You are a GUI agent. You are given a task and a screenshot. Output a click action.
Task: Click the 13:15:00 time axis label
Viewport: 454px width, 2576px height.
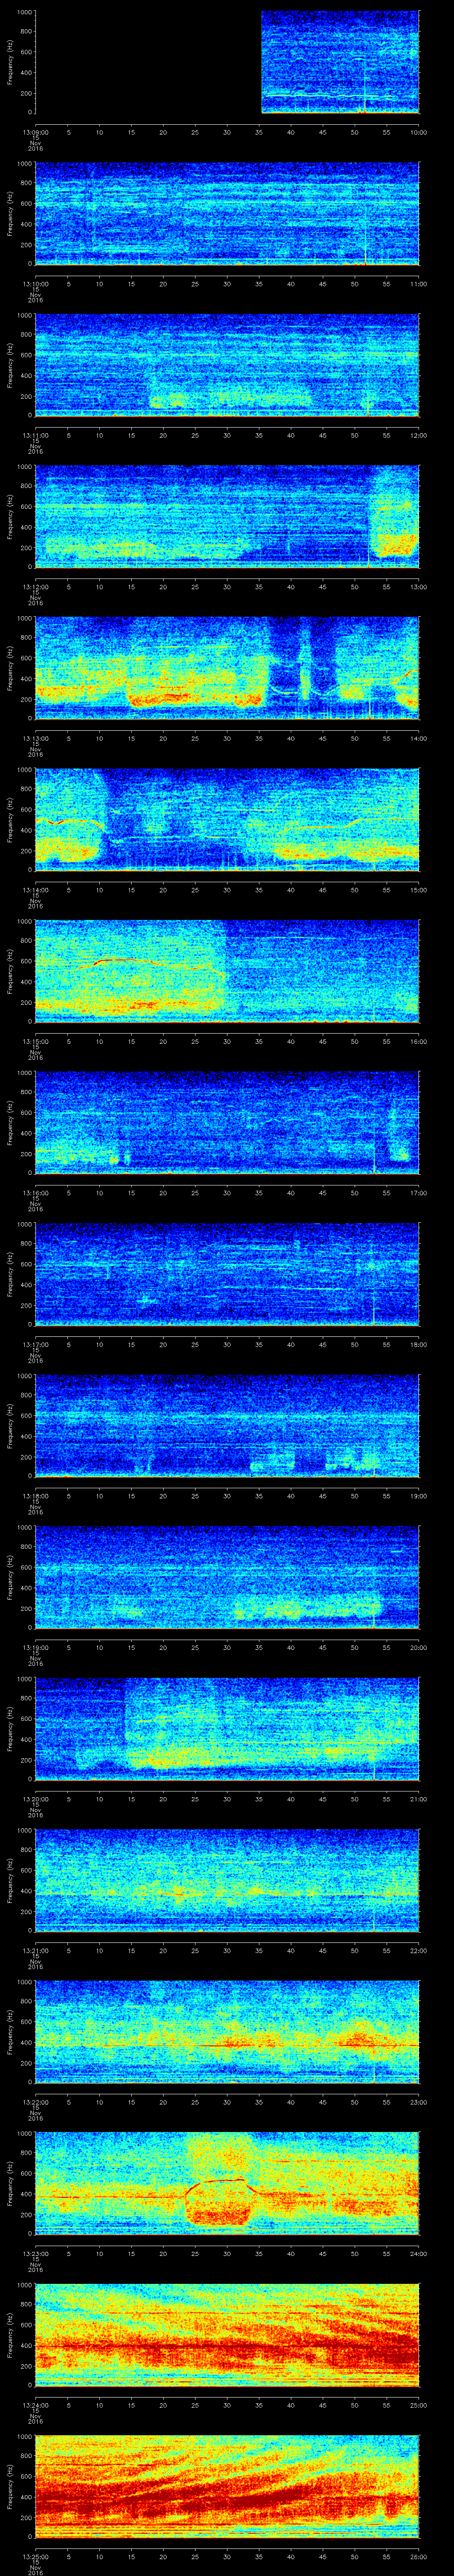[35, 1041]
